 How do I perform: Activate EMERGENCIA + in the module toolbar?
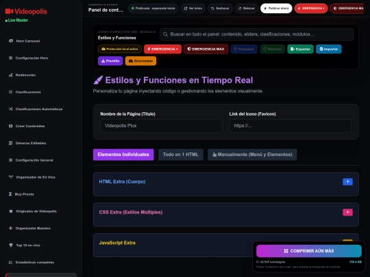coord(162,49)
